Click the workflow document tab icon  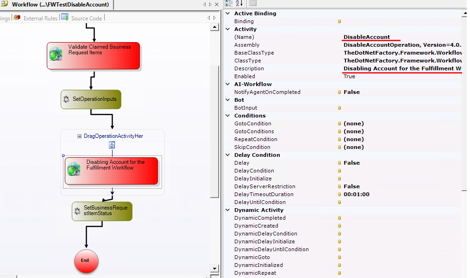5,4
